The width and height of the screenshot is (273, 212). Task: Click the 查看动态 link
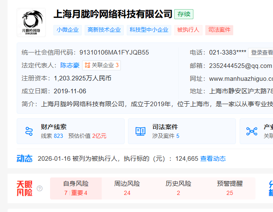click(213, 159)
